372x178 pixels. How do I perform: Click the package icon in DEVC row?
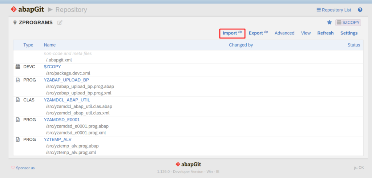click(x=17, y=67)
